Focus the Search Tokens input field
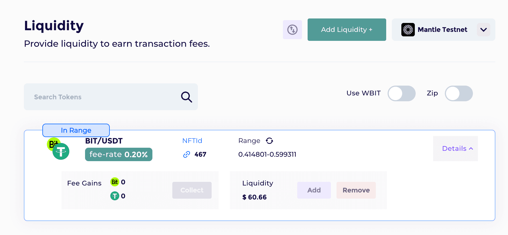The image size is (508, 235). [111, 97]
